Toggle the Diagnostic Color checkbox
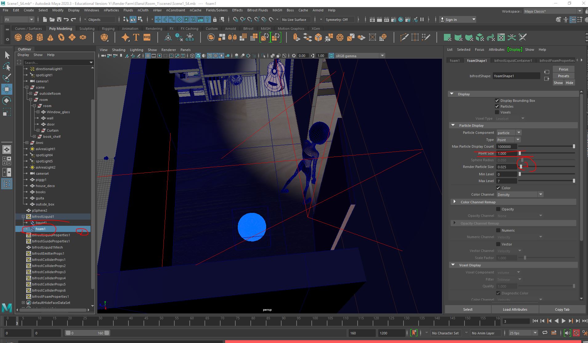The height and width of the screenshot is (343, 588). coord(498,293)
